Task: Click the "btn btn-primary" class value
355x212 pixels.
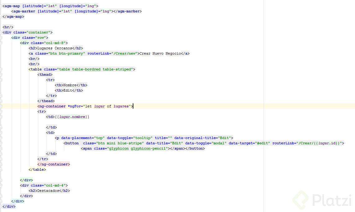Action: 67,54
